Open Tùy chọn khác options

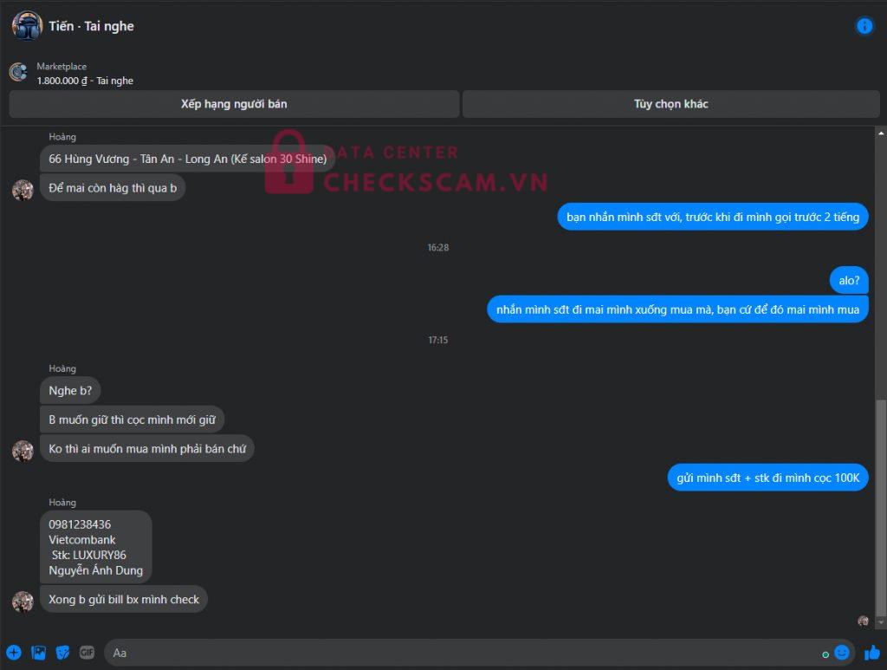pyautogui.click(x=671, y=104)
